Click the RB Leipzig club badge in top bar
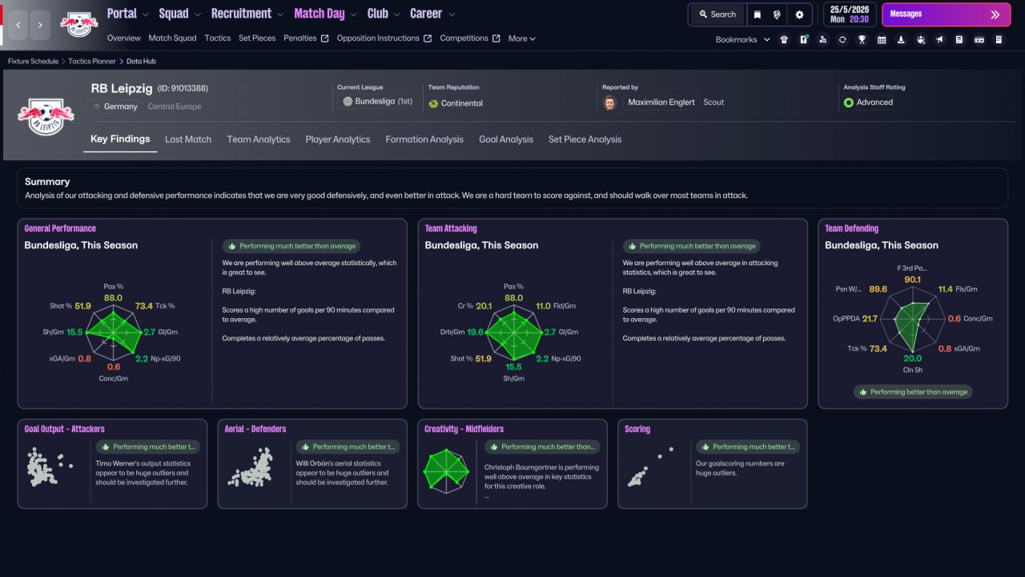Screen dimensions: 1025x577 (78, 24)
